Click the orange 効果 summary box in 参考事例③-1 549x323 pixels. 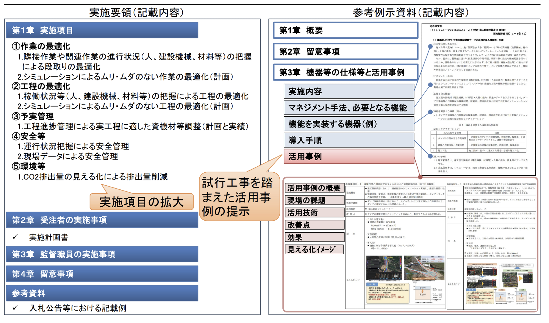click(x=388, y=293)
